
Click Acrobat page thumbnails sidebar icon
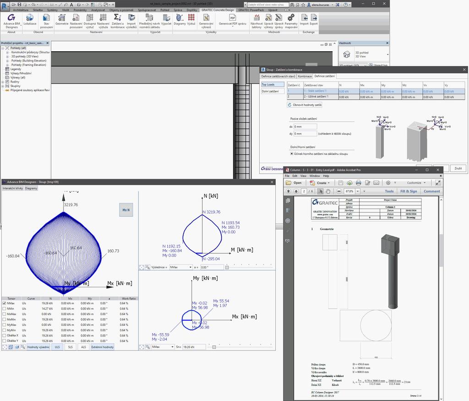(x=288, y=201)
